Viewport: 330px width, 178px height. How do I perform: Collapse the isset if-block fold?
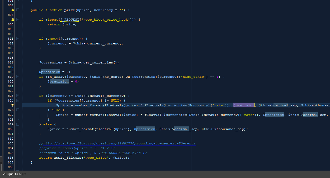click(18, 20)
